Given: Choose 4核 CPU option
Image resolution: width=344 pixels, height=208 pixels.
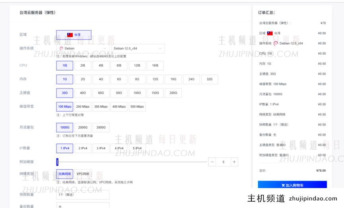Looking at the screenshot, I should pyautogui.click(x=101, y=65).
